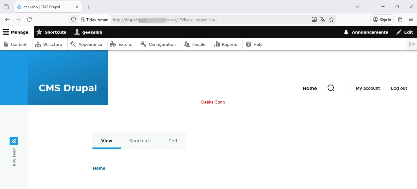The height and width of the screenshot is (189, 417).
Task: Open the Announcements bell icon
Action: 346,32
